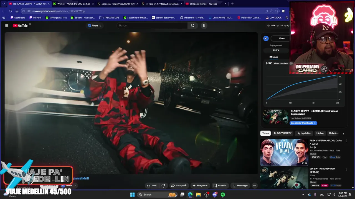Viewport: 355px width, 199px height.
Task: Open PLEX VS FERNANFLOO video thumbnail
Action: click(284, 152)
